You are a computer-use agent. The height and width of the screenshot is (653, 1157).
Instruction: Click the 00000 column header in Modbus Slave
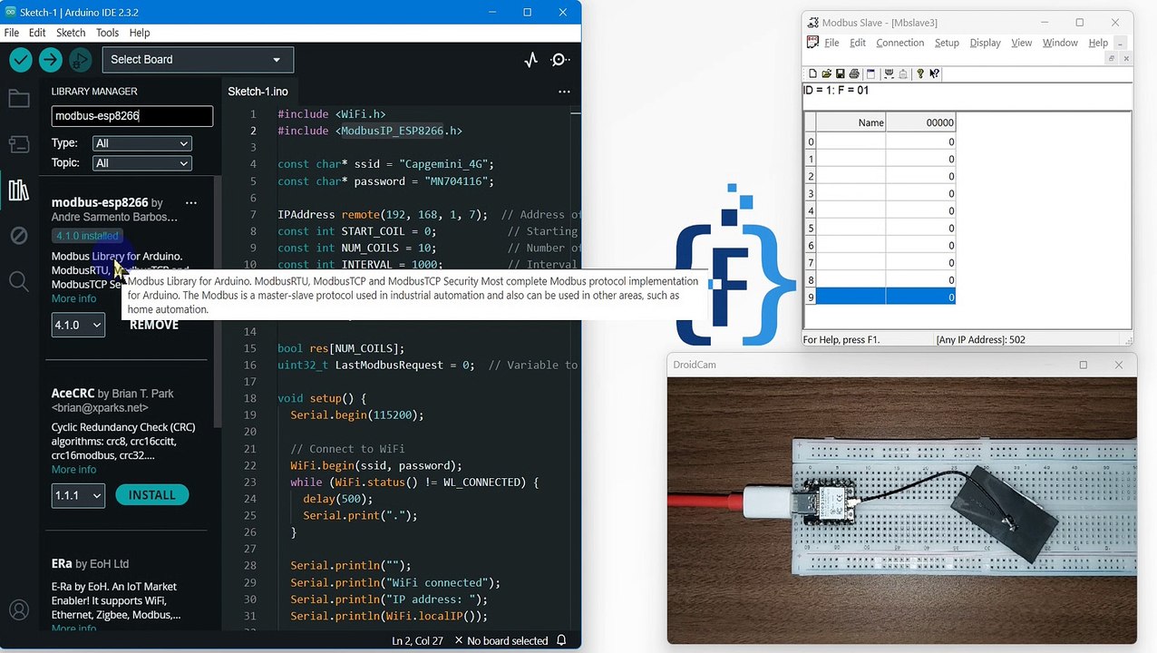pos(920,122)
